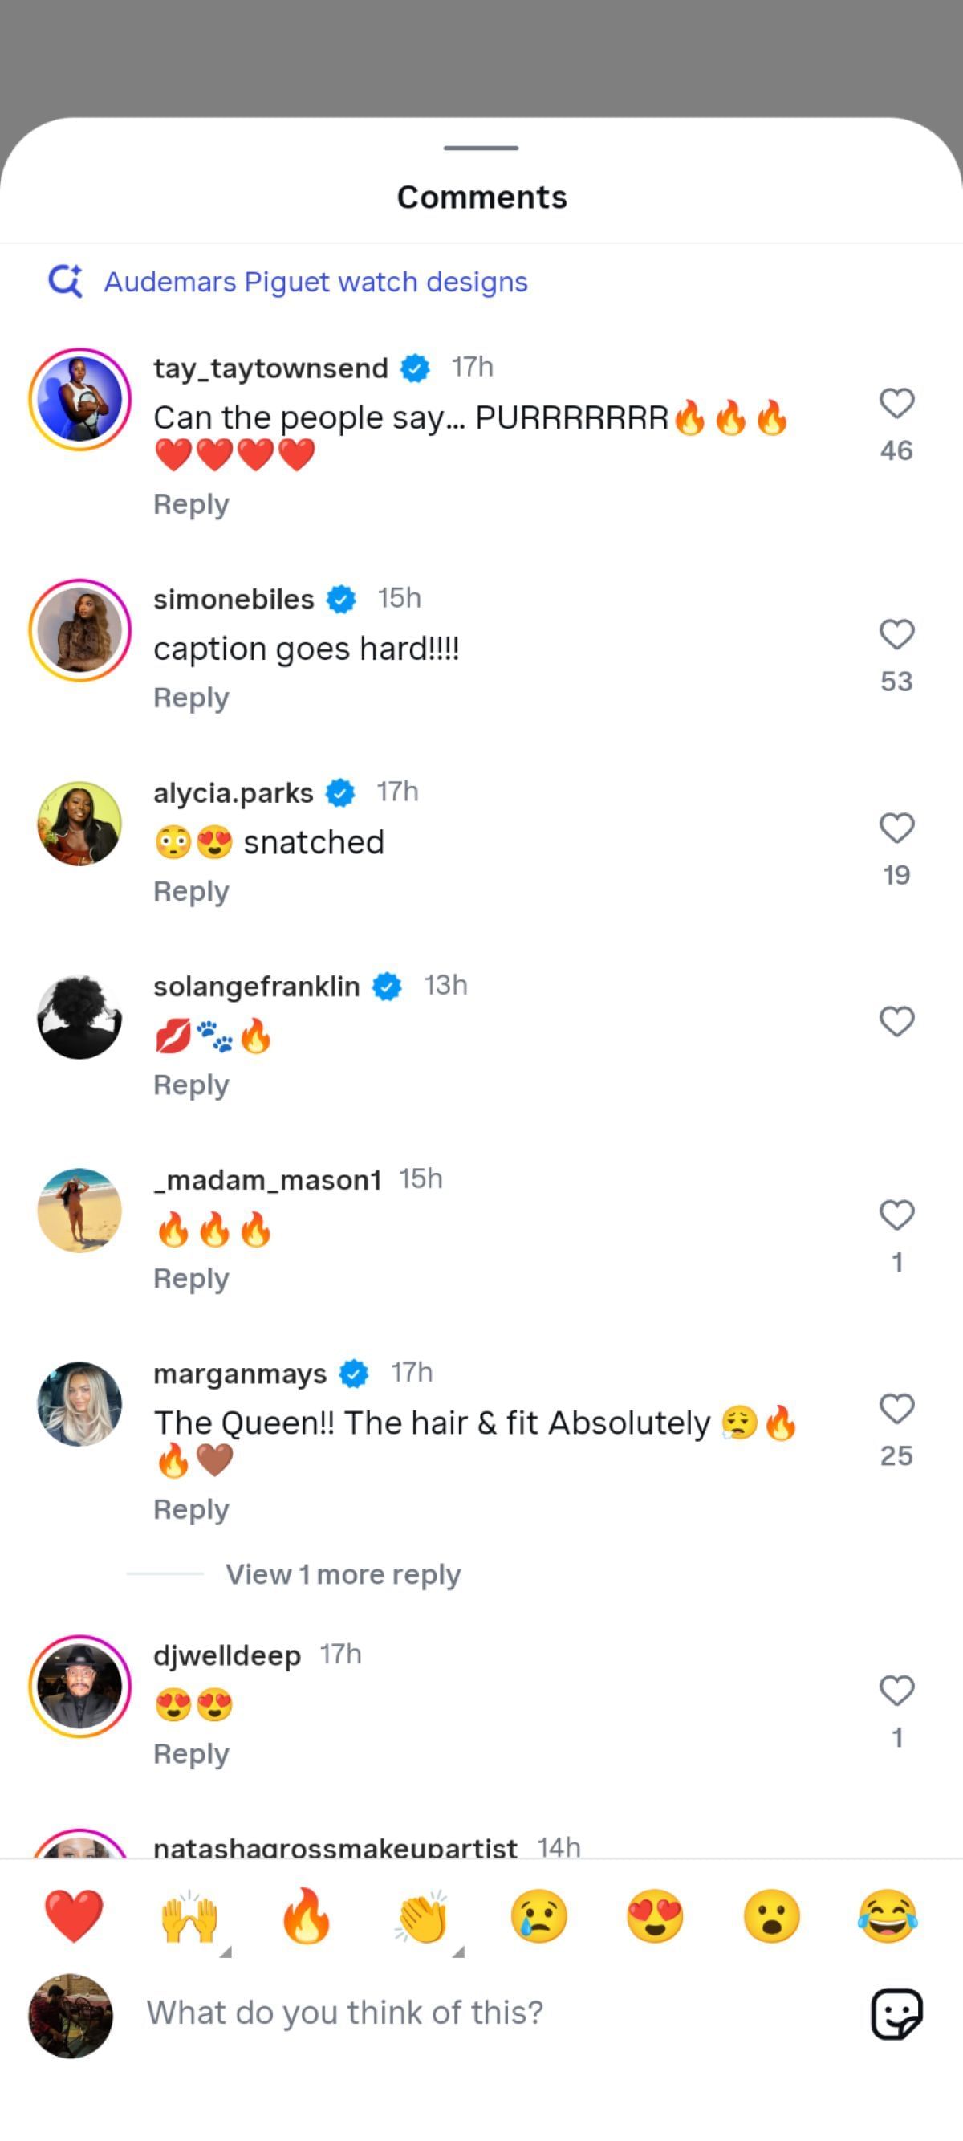This screenshot has height=2141, width=963.
Task: Tap heart on solangefranklin's comment
Action: tap(896, 1021)
